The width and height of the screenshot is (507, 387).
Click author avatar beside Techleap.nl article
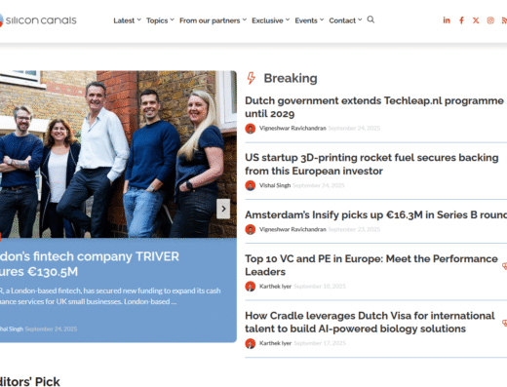tap(251, 129)
